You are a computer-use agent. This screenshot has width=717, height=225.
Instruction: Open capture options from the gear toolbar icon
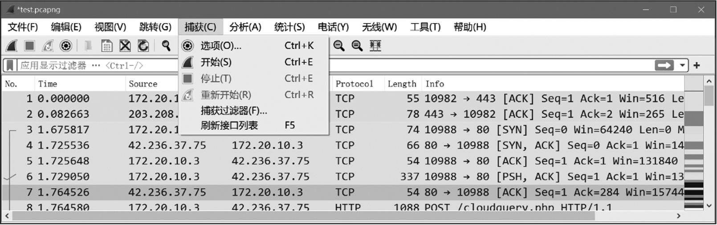pyautogui.click(x=66, y=46)
